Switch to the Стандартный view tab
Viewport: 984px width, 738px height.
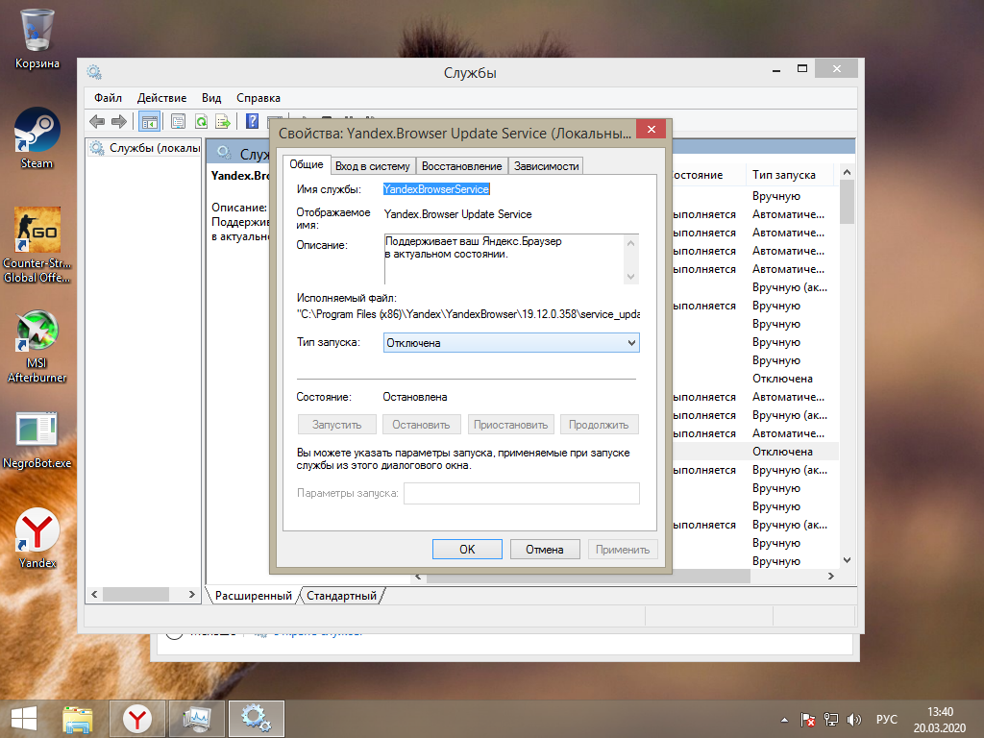point(341,596)
